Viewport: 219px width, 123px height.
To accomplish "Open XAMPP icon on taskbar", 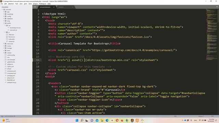I will point(137,120).
